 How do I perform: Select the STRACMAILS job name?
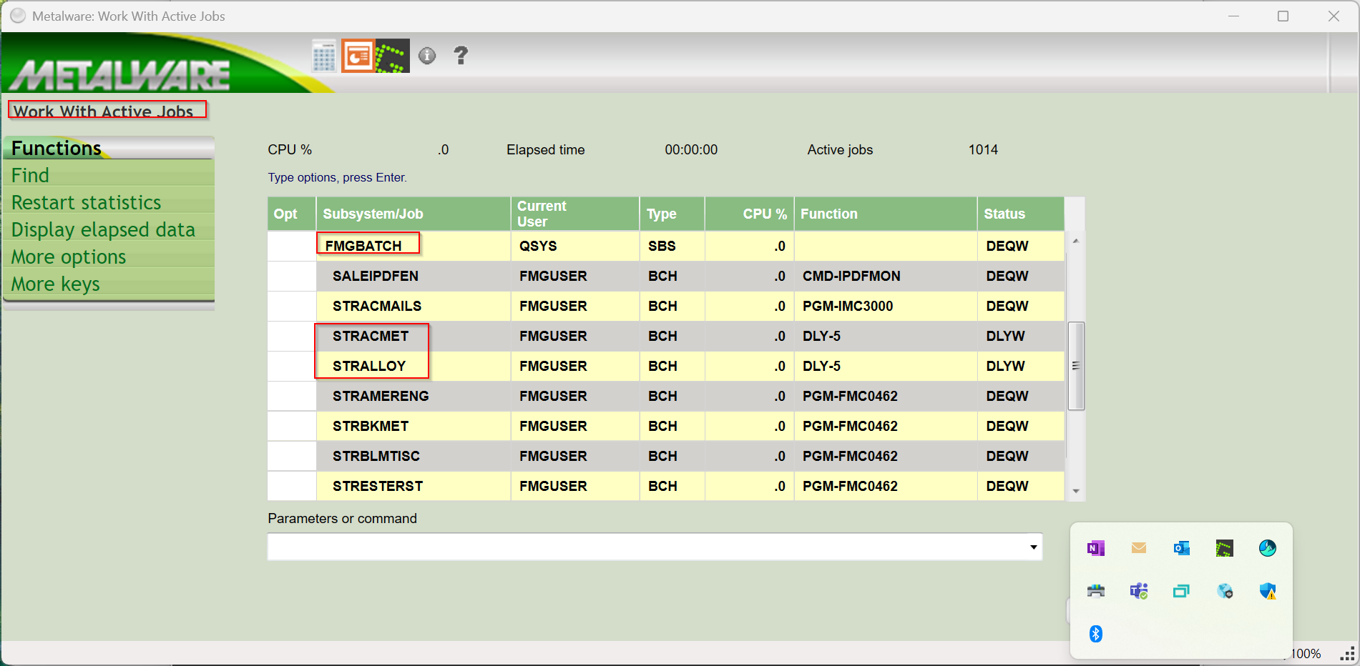click(377, 306)
